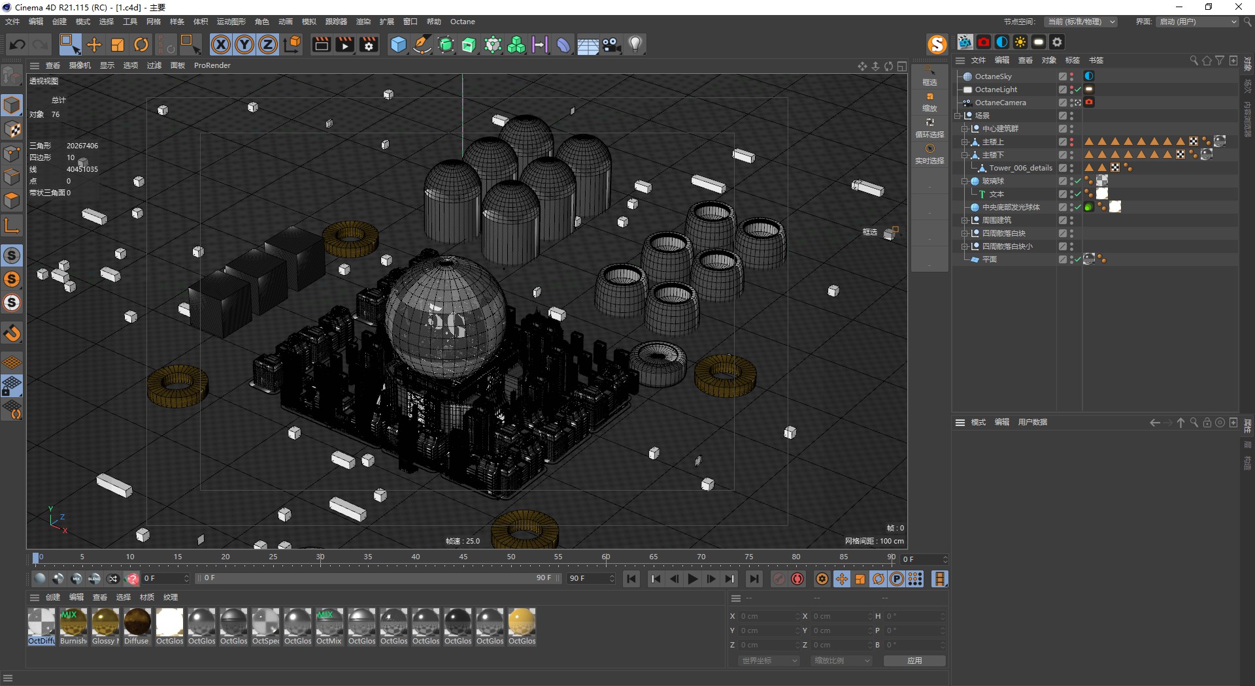Click frame 45 on timeline ruler
Screen dimensions: 1255x686
tap(463, 558)
